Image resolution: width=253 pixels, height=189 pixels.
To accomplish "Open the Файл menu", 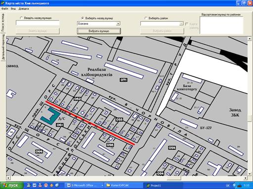I will coord(4,9).
